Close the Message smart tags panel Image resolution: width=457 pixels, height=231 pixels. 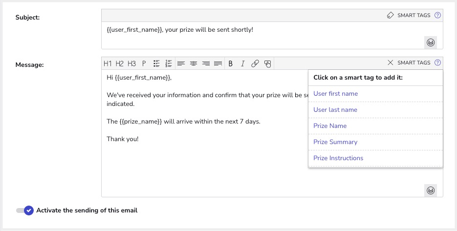[x=390, y=63]
